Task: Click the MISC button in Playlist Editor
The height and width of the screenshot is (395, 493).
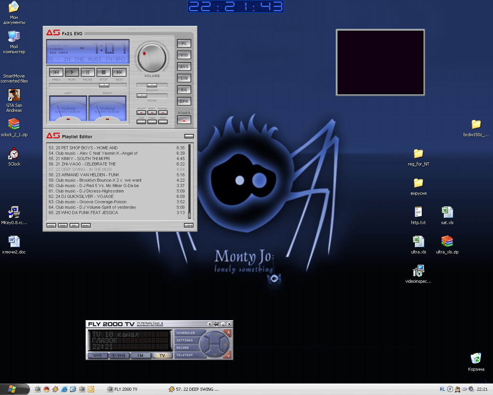Action: click(x=86, y=225)
